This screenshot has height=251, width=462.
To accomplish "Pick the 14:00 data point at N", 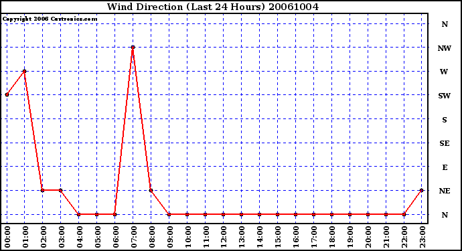I will [260, 214].
